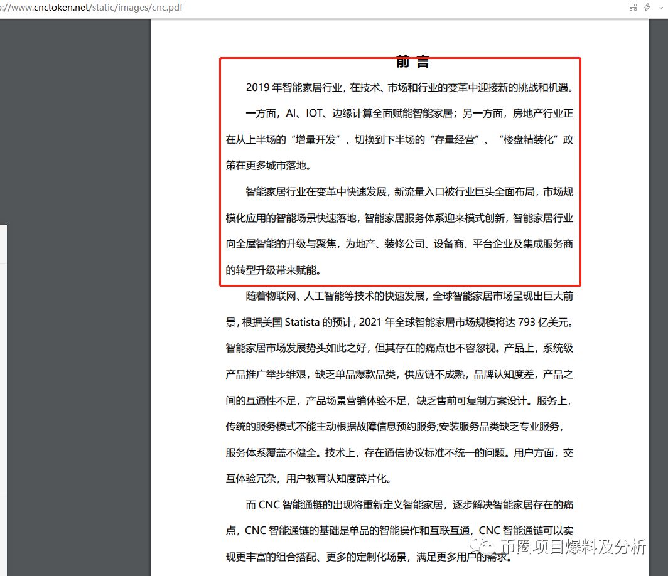
Task: Click the line "互体验冗杂，用户教育认知度碎片化。"
Action: (308, 479)
